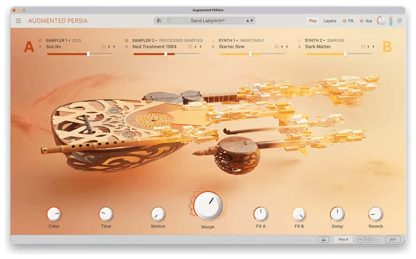Toggle Synth 1 power button

coord(213,40)
